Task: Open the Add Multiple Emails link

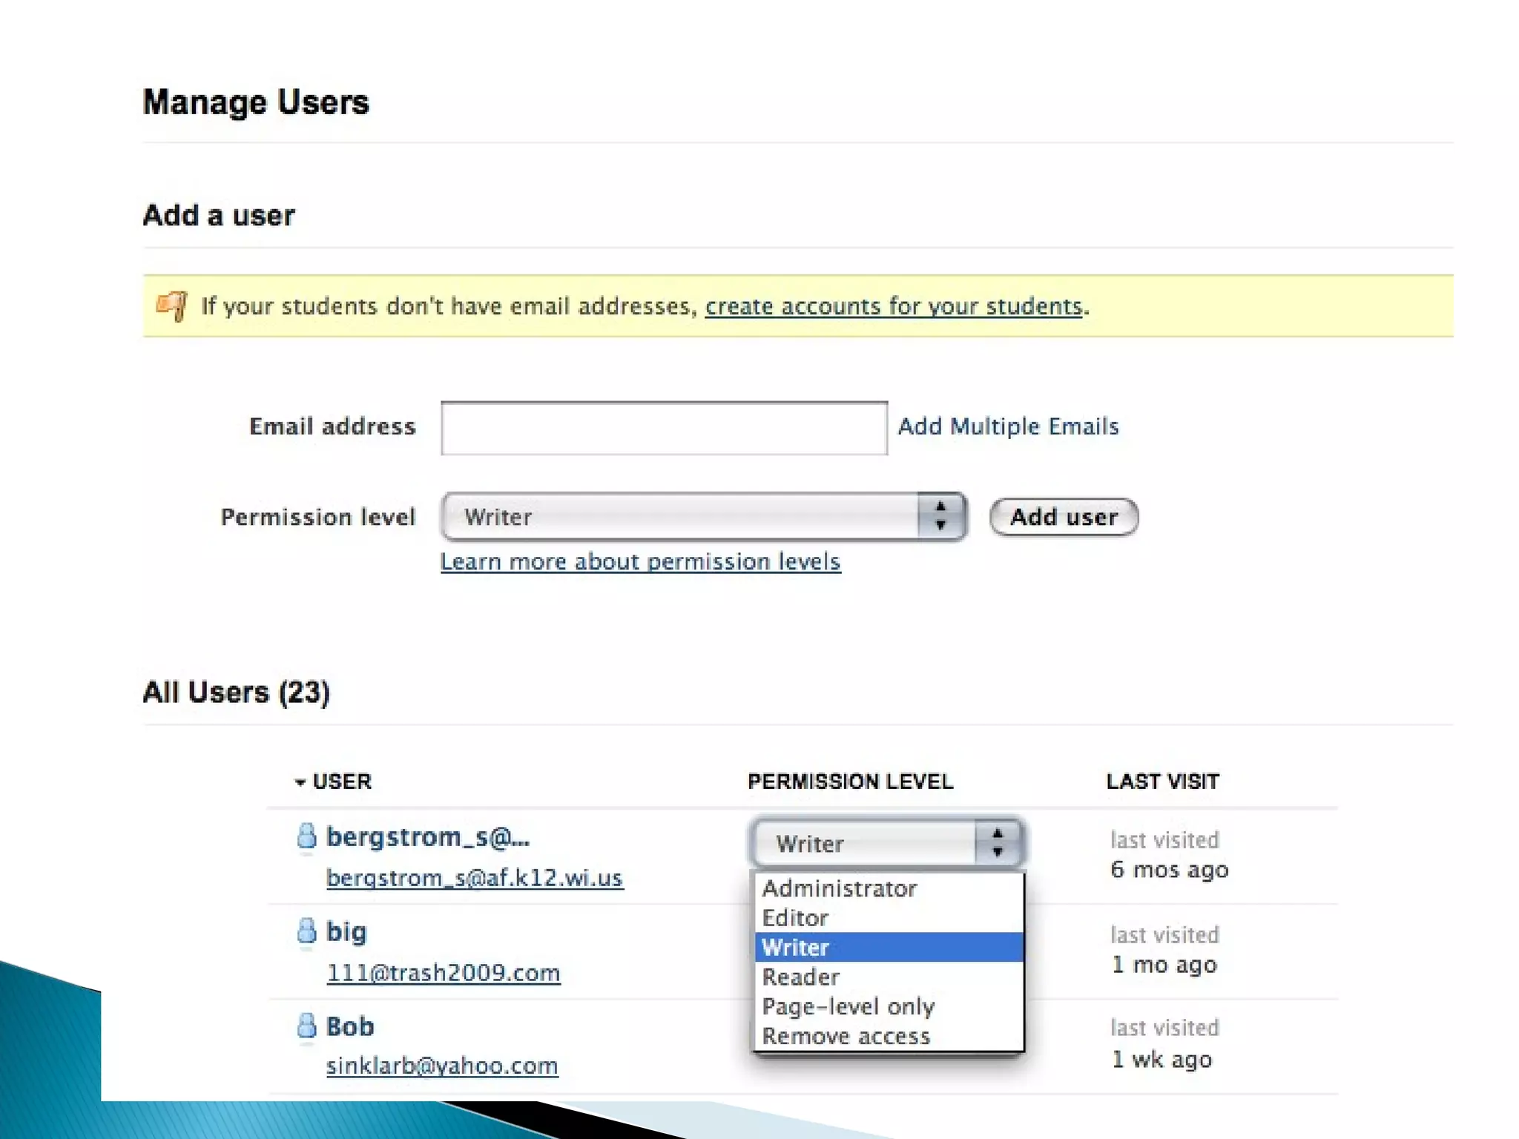Action: (1008, 426)
